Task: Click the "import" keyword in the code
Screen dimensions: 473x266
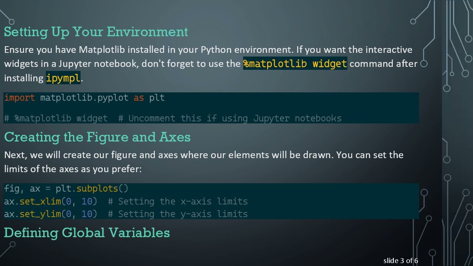Action: tap(19, 98)
